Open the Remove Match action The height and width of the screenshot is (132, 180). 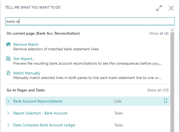coord(26,44)
